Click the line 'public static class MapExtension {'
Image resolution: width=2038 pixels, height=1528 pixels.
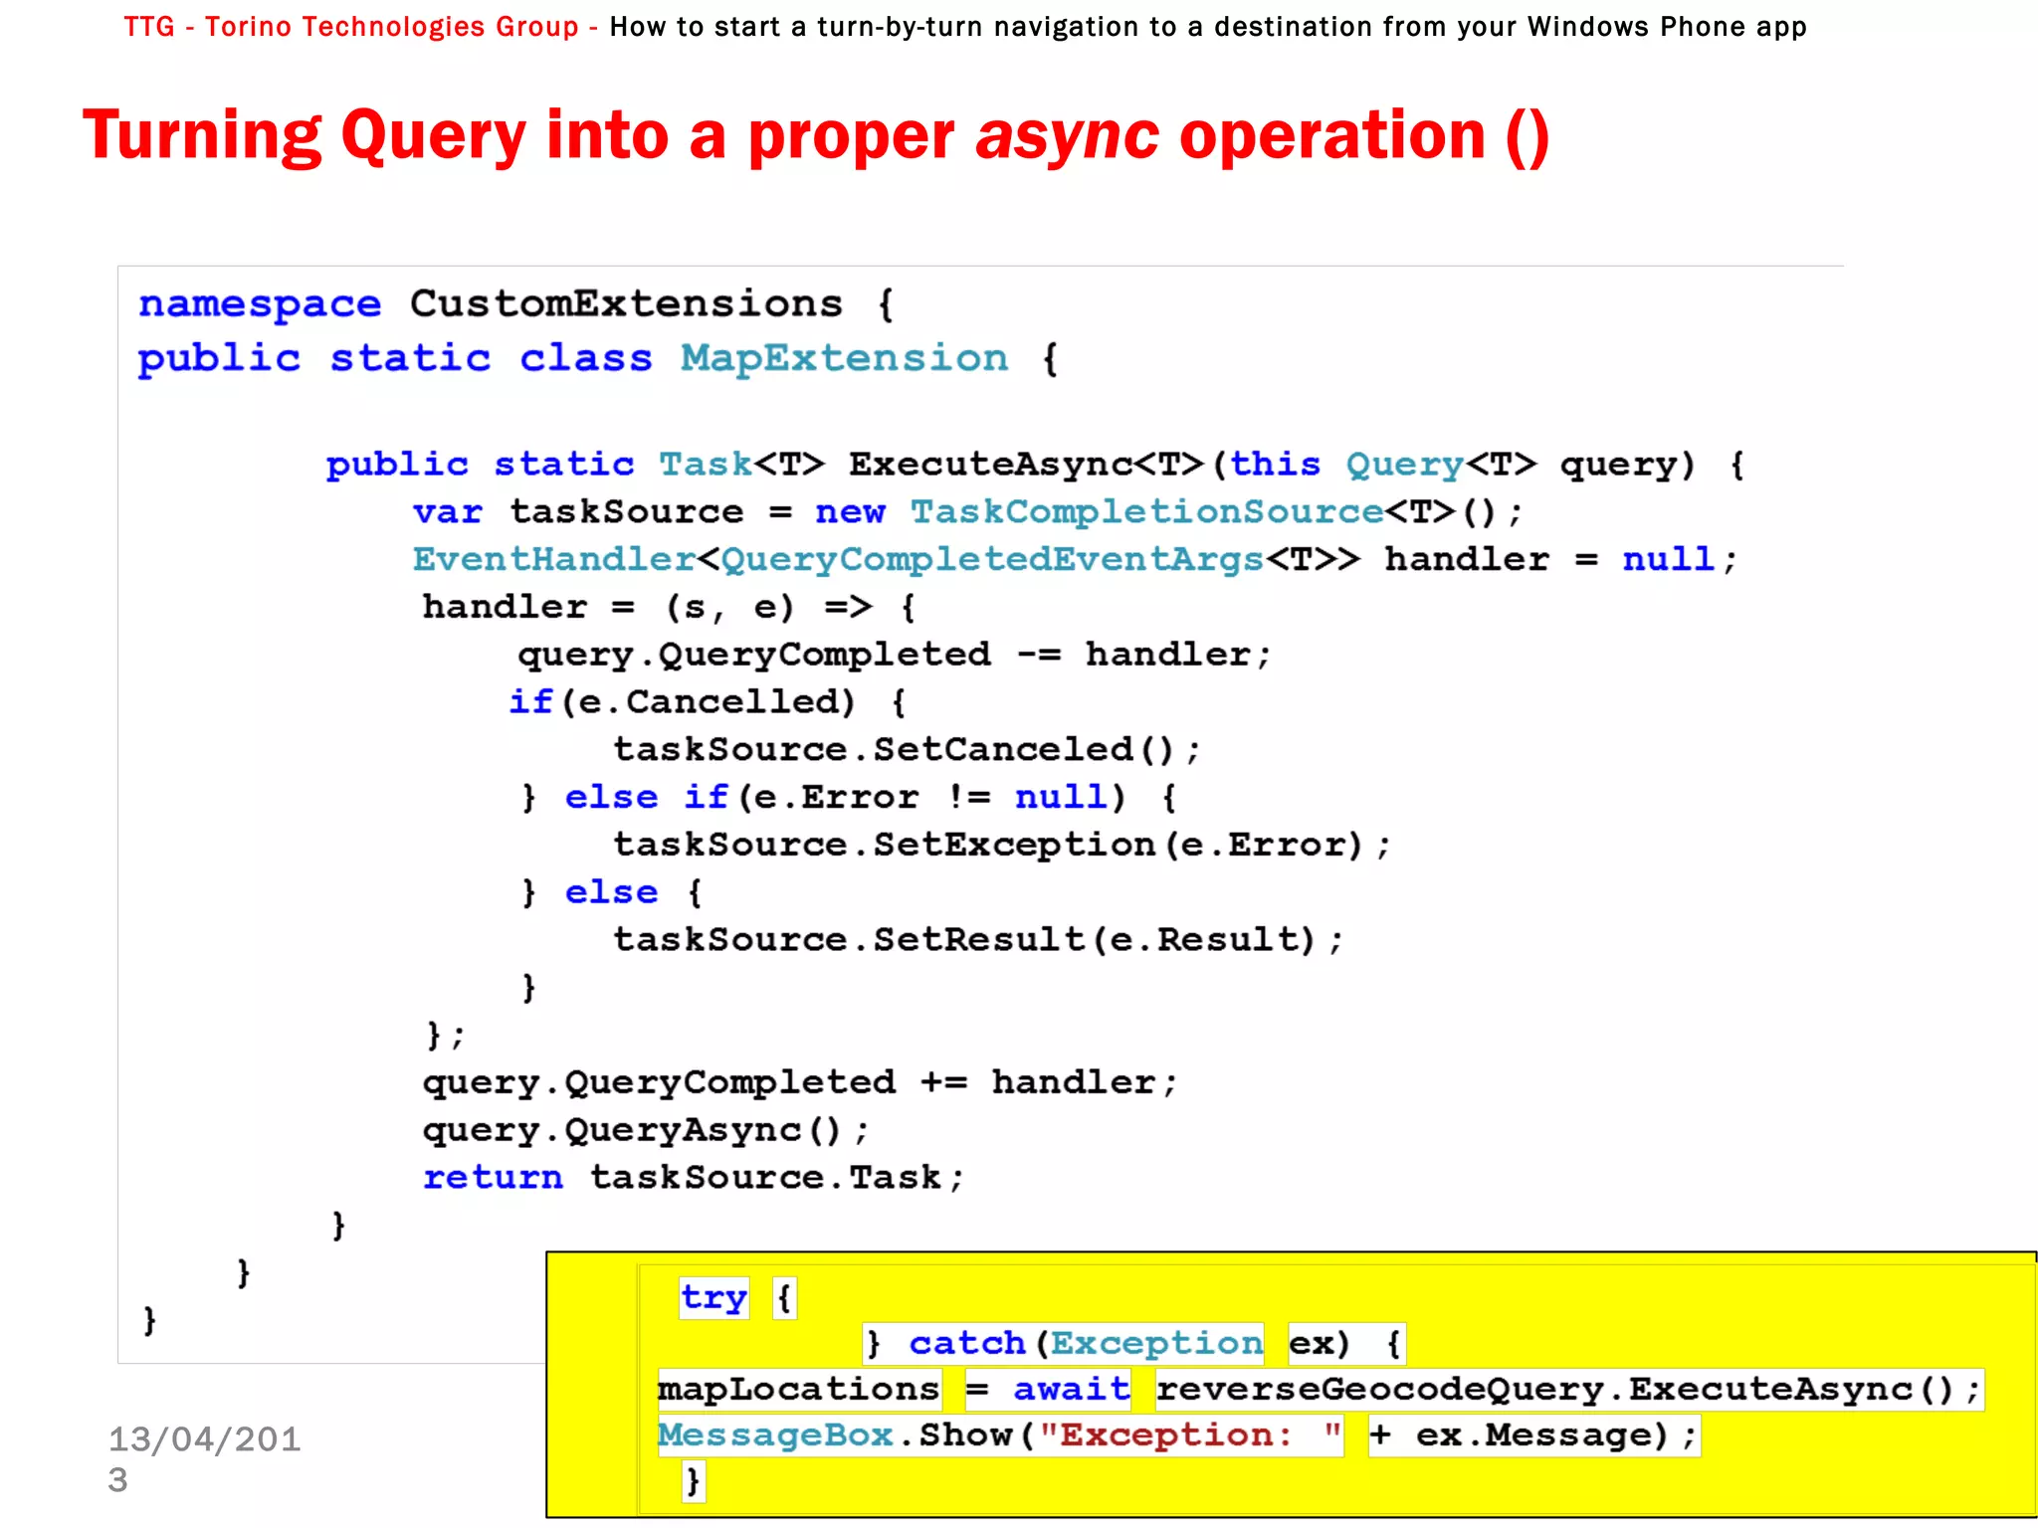click(x=598, y=359)
